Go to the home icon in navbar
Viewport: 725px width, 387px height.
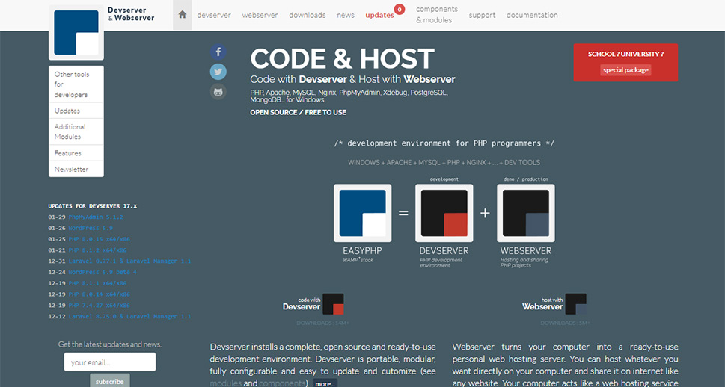point(182,15)
